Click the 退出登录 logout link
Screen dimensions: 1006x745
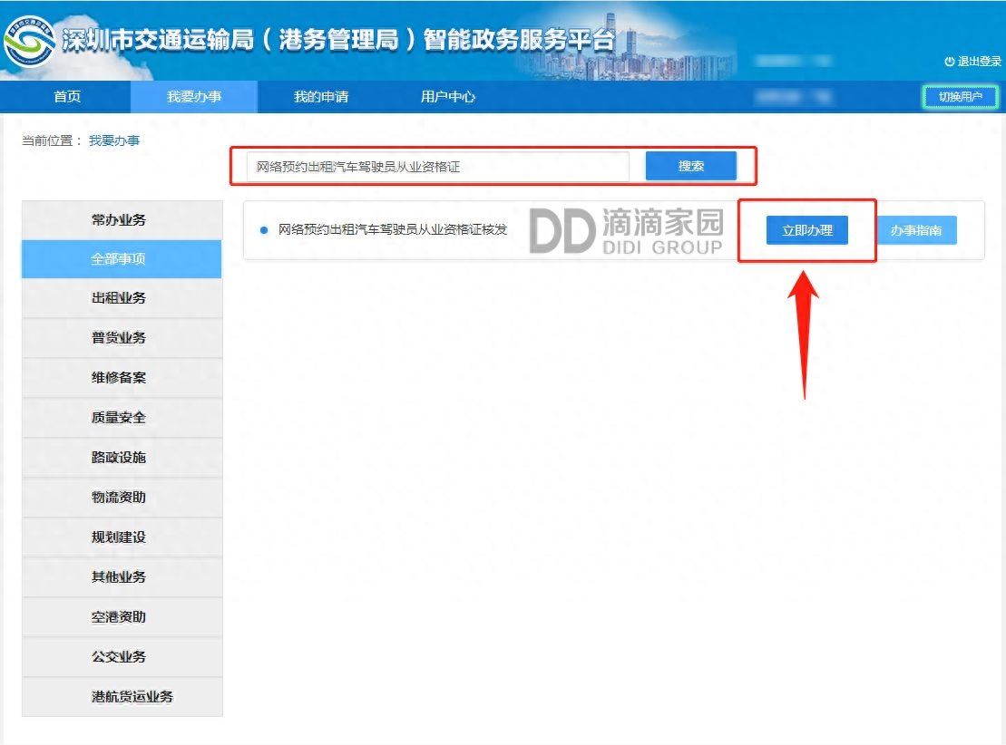[972, 62]
